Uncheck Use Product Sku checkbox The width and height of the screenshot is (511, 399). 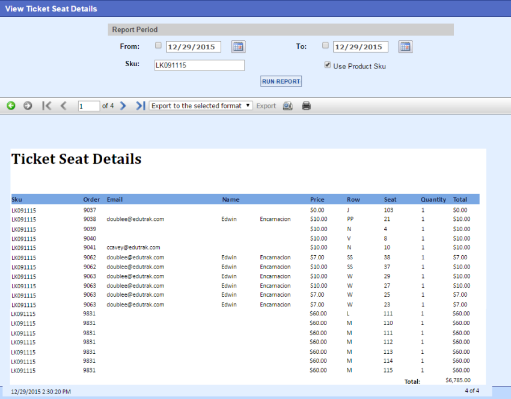point(328,65)
